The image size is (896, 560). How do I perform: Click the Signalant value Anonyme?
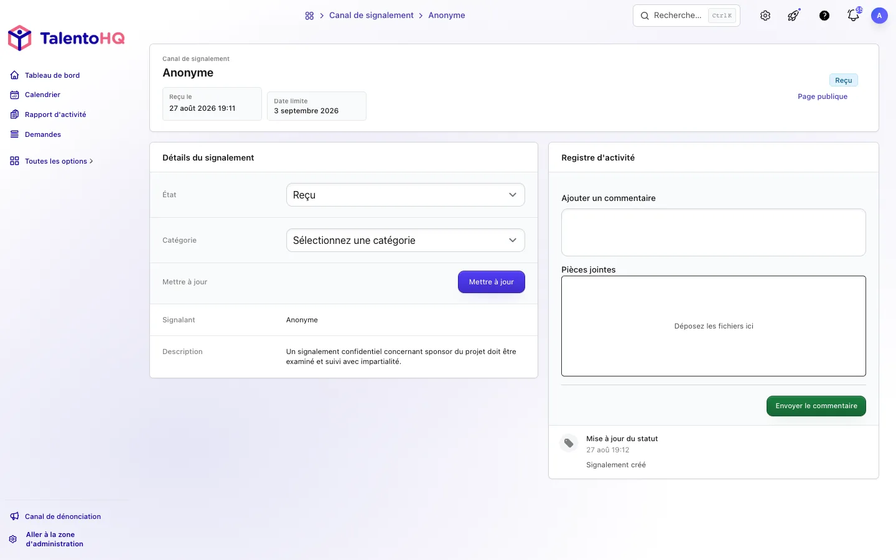coord(302,320)
